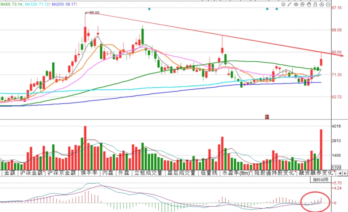Screen dimensions: 348x212
Task: Switch to the 金额 indicator tab
Action: click(10, 173)
